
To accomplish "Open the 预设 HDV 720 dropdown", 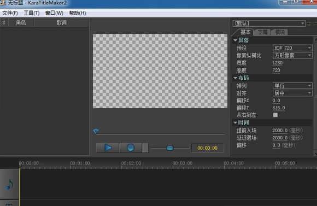I will (292, 48).
